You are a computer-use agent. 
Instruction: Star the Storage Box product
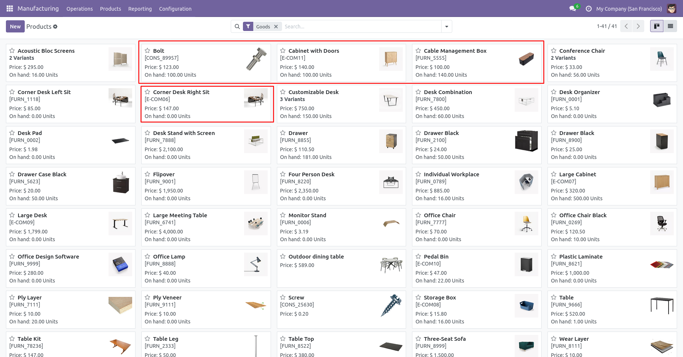[x=418, y=297]
